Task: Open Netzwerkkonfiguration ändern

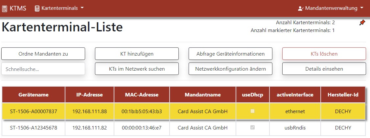Action: click(230, 69)
